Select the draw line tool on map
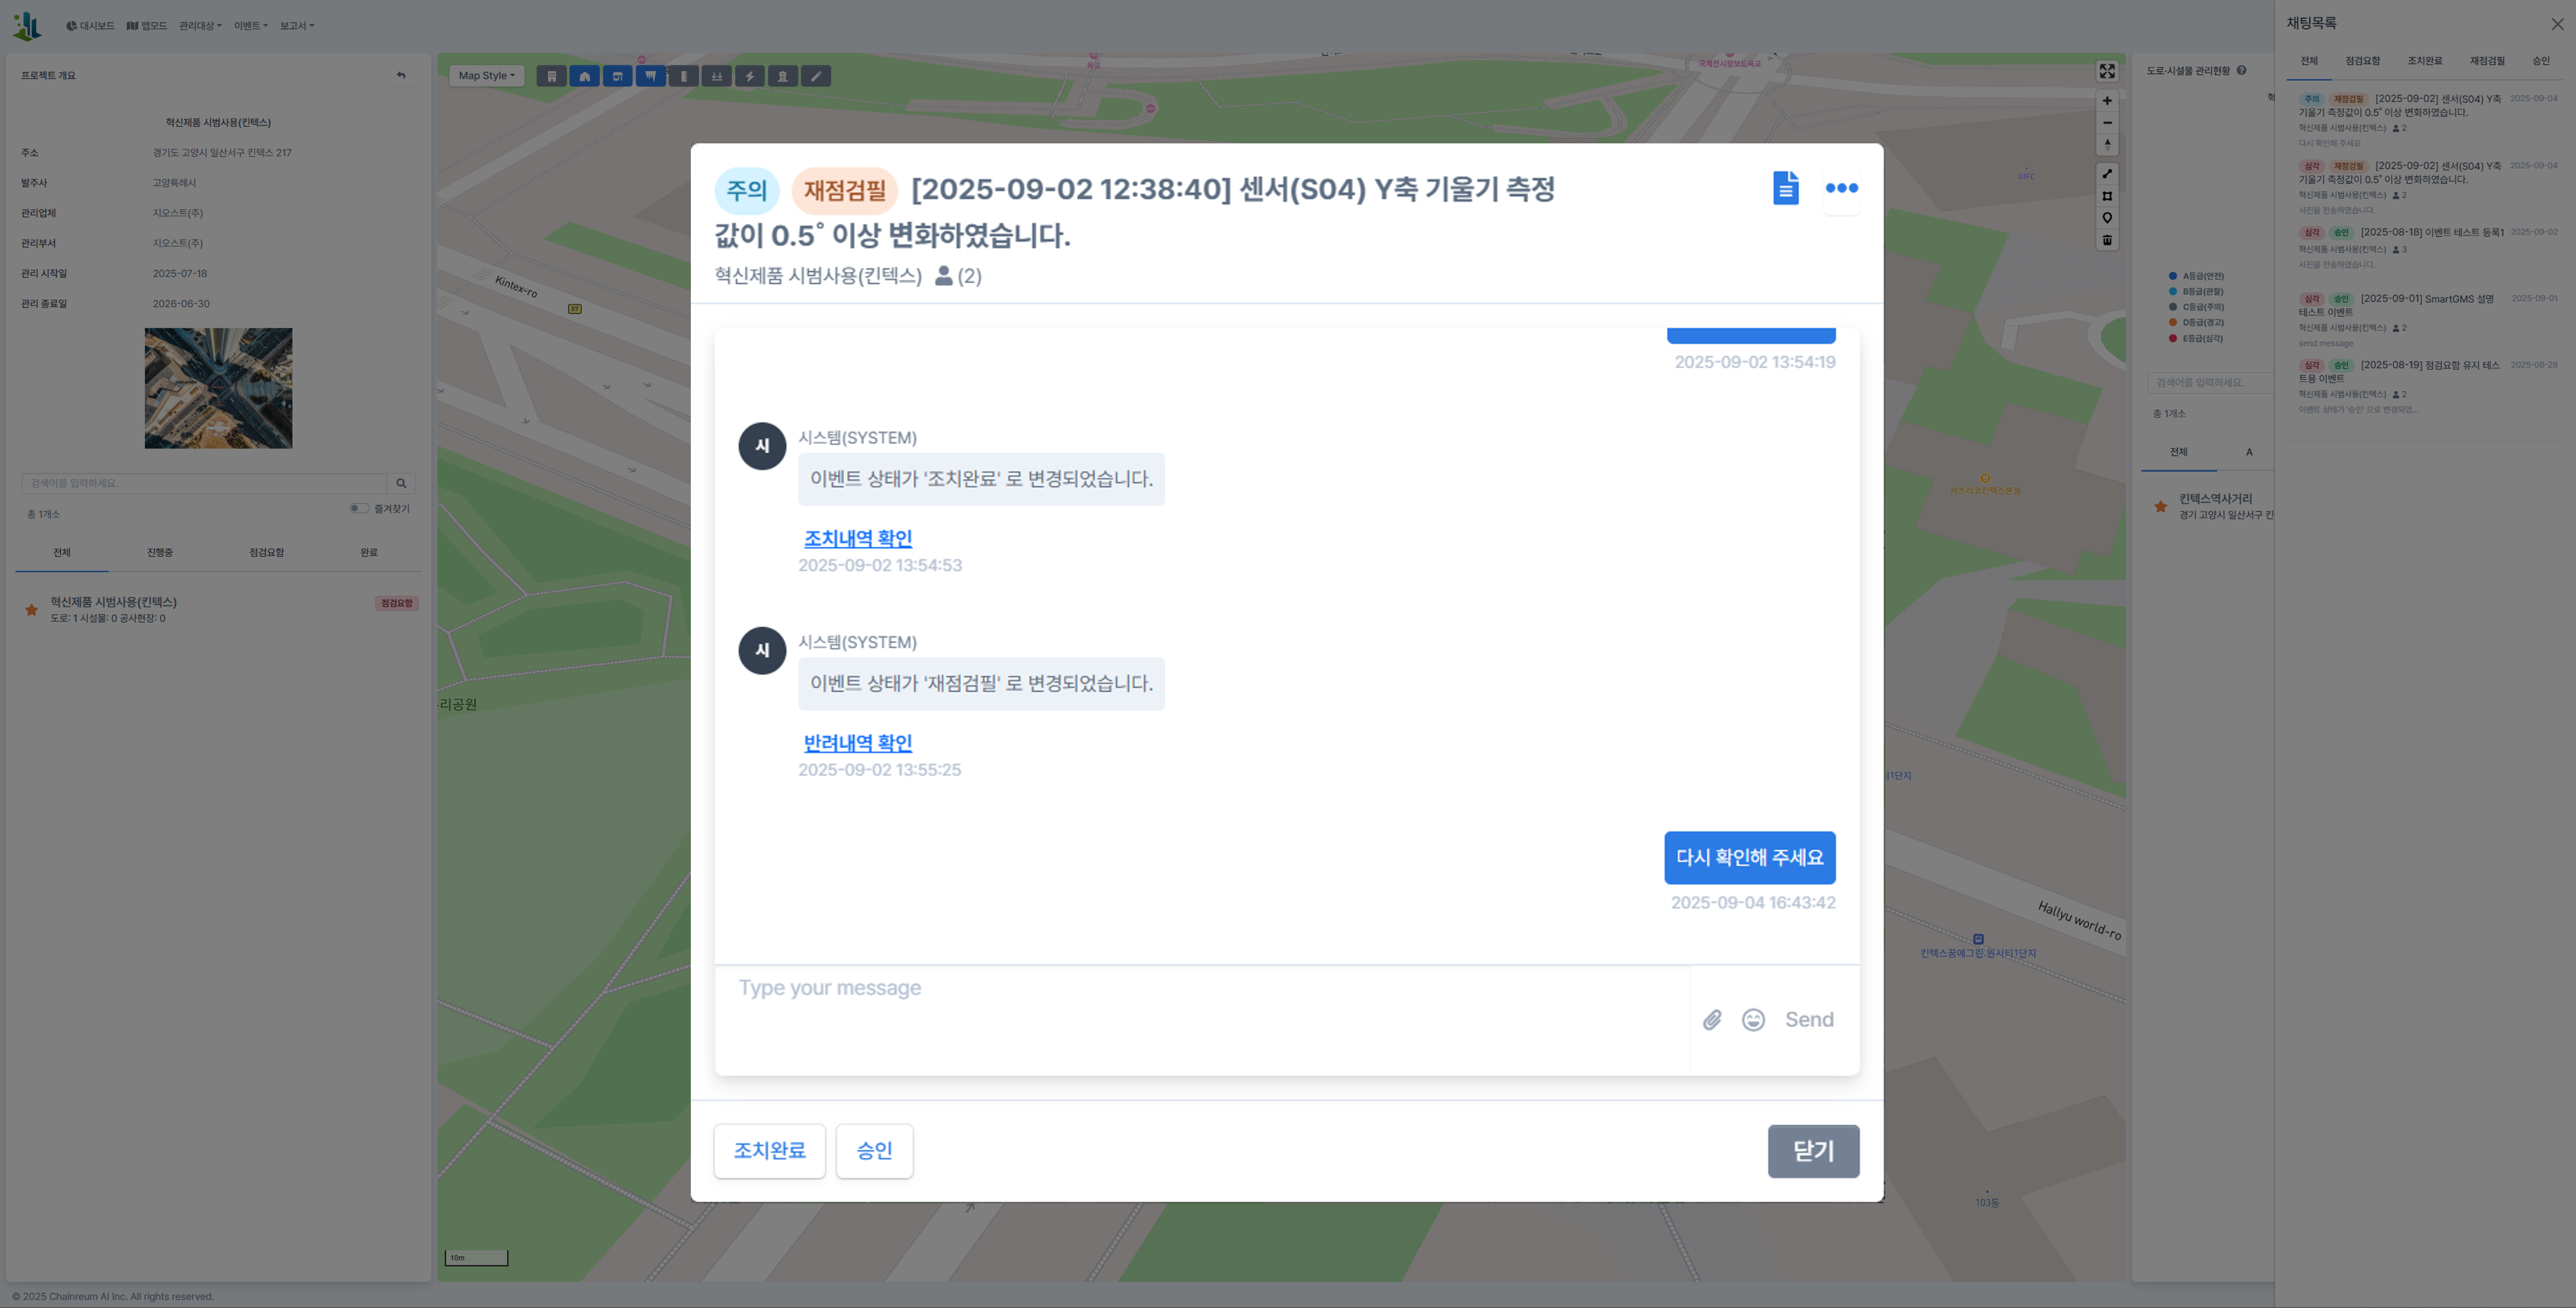Viewport: 2576px width, 1308px height. (x=2107, y=174)
